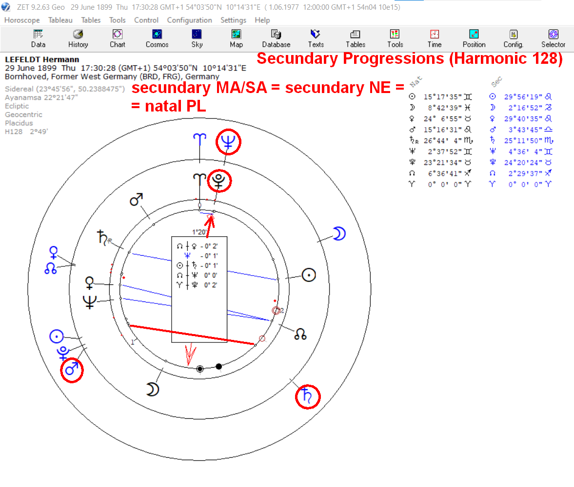Click the black natal Moon glyph at bottom

[x=153, y=390]
